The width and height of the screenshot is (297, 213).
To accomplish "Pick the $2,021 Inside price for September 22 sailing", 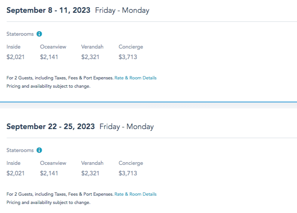I will tap(15, 173).
